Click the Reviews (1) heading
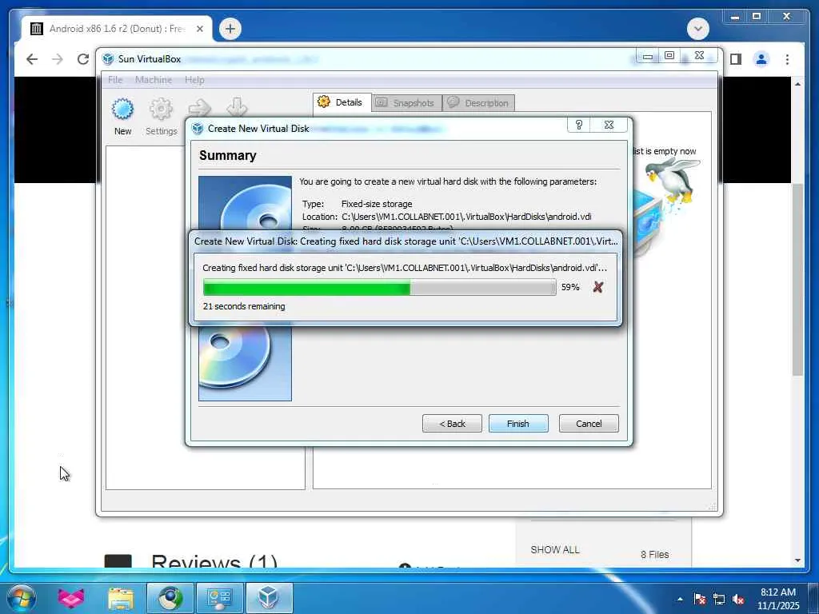 [x=214, y=561]
